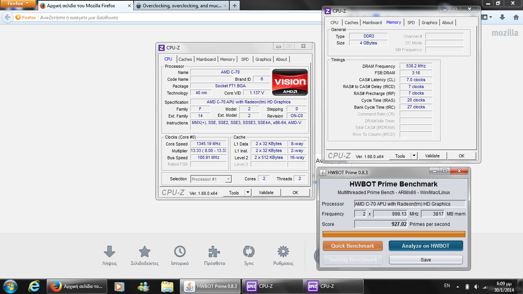
Task: Click Validate in the Memory-tab CPU-Z window
Action: click(x=432, y=156)
